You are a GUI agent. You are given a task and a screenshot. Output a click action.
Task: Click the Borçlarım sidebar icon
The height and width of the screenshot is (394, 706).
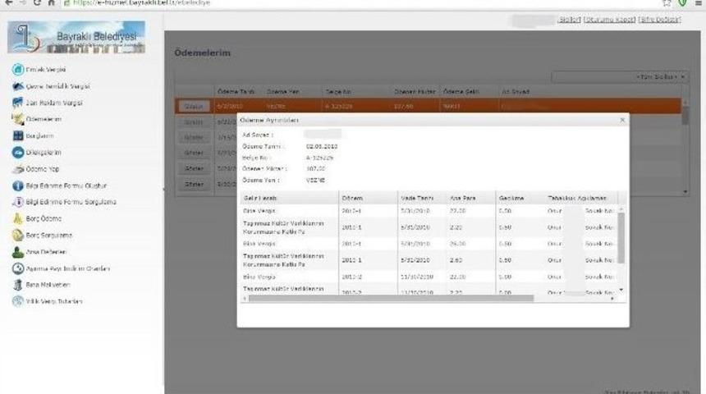(x=16, y=136)
